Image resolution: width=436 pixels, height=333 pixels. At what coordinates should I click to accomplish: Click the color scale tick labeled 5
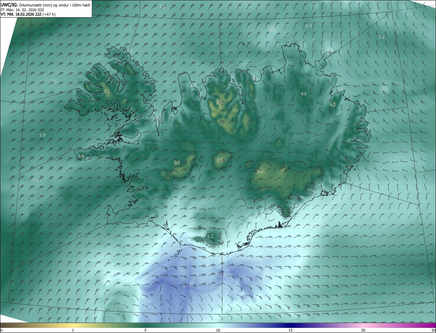tap(145, 330)
